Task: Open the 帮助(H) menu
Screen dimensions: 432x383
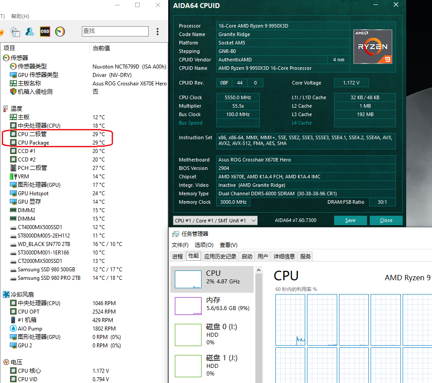Action: 20,16
